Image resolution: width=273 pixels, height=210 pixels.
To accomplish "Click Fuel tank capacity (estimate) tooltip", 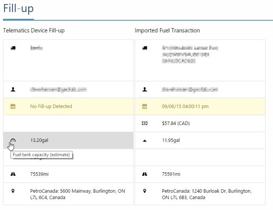I will (42, 155).
